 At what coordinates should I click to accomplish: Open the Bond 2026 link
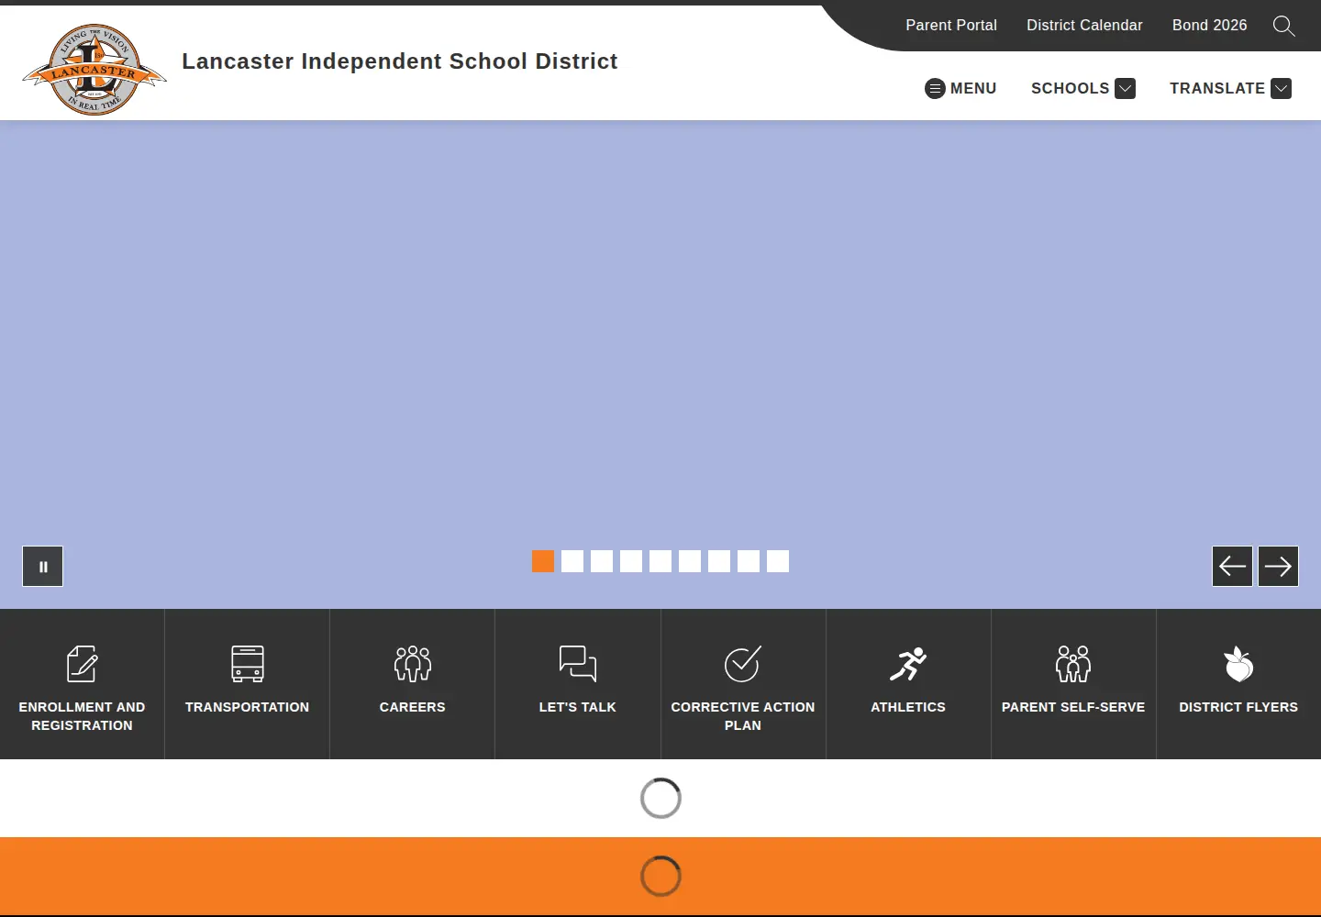1210,26
